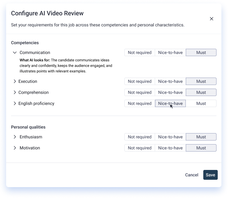Click the Motivation label
The height and width of the screenshot is (200, 230).
click(x=30, y=148)
